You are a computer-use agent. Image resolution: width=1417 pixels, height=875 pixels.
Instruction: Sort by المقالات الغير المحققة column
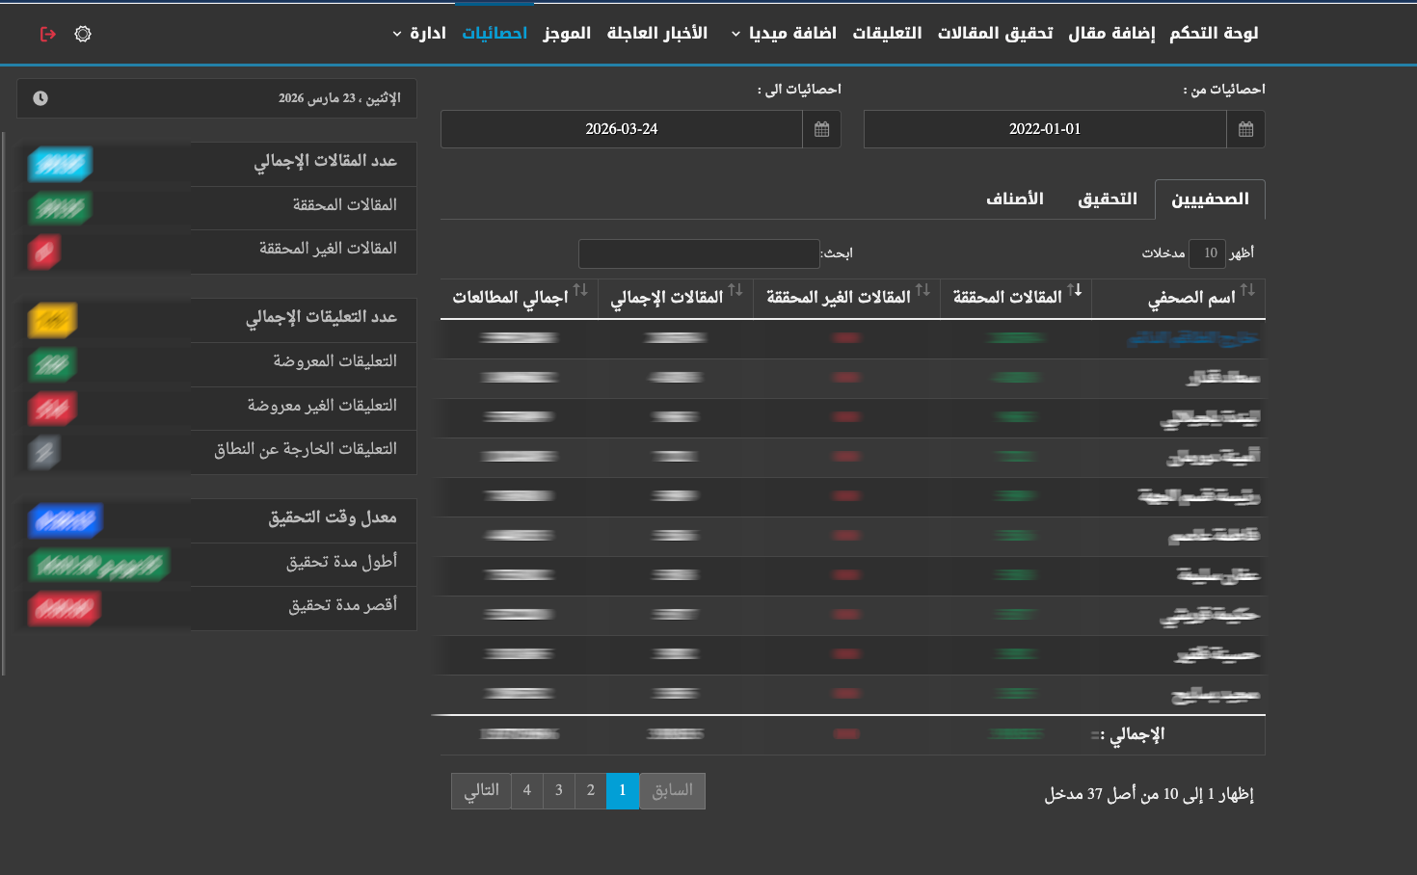click(x=922, y=290)
